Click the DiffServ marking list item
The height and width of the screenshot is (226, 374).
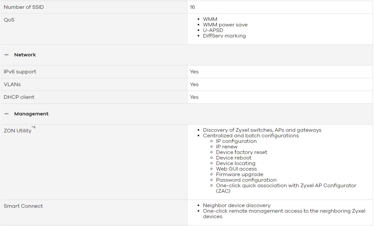(x=224, y=36)
